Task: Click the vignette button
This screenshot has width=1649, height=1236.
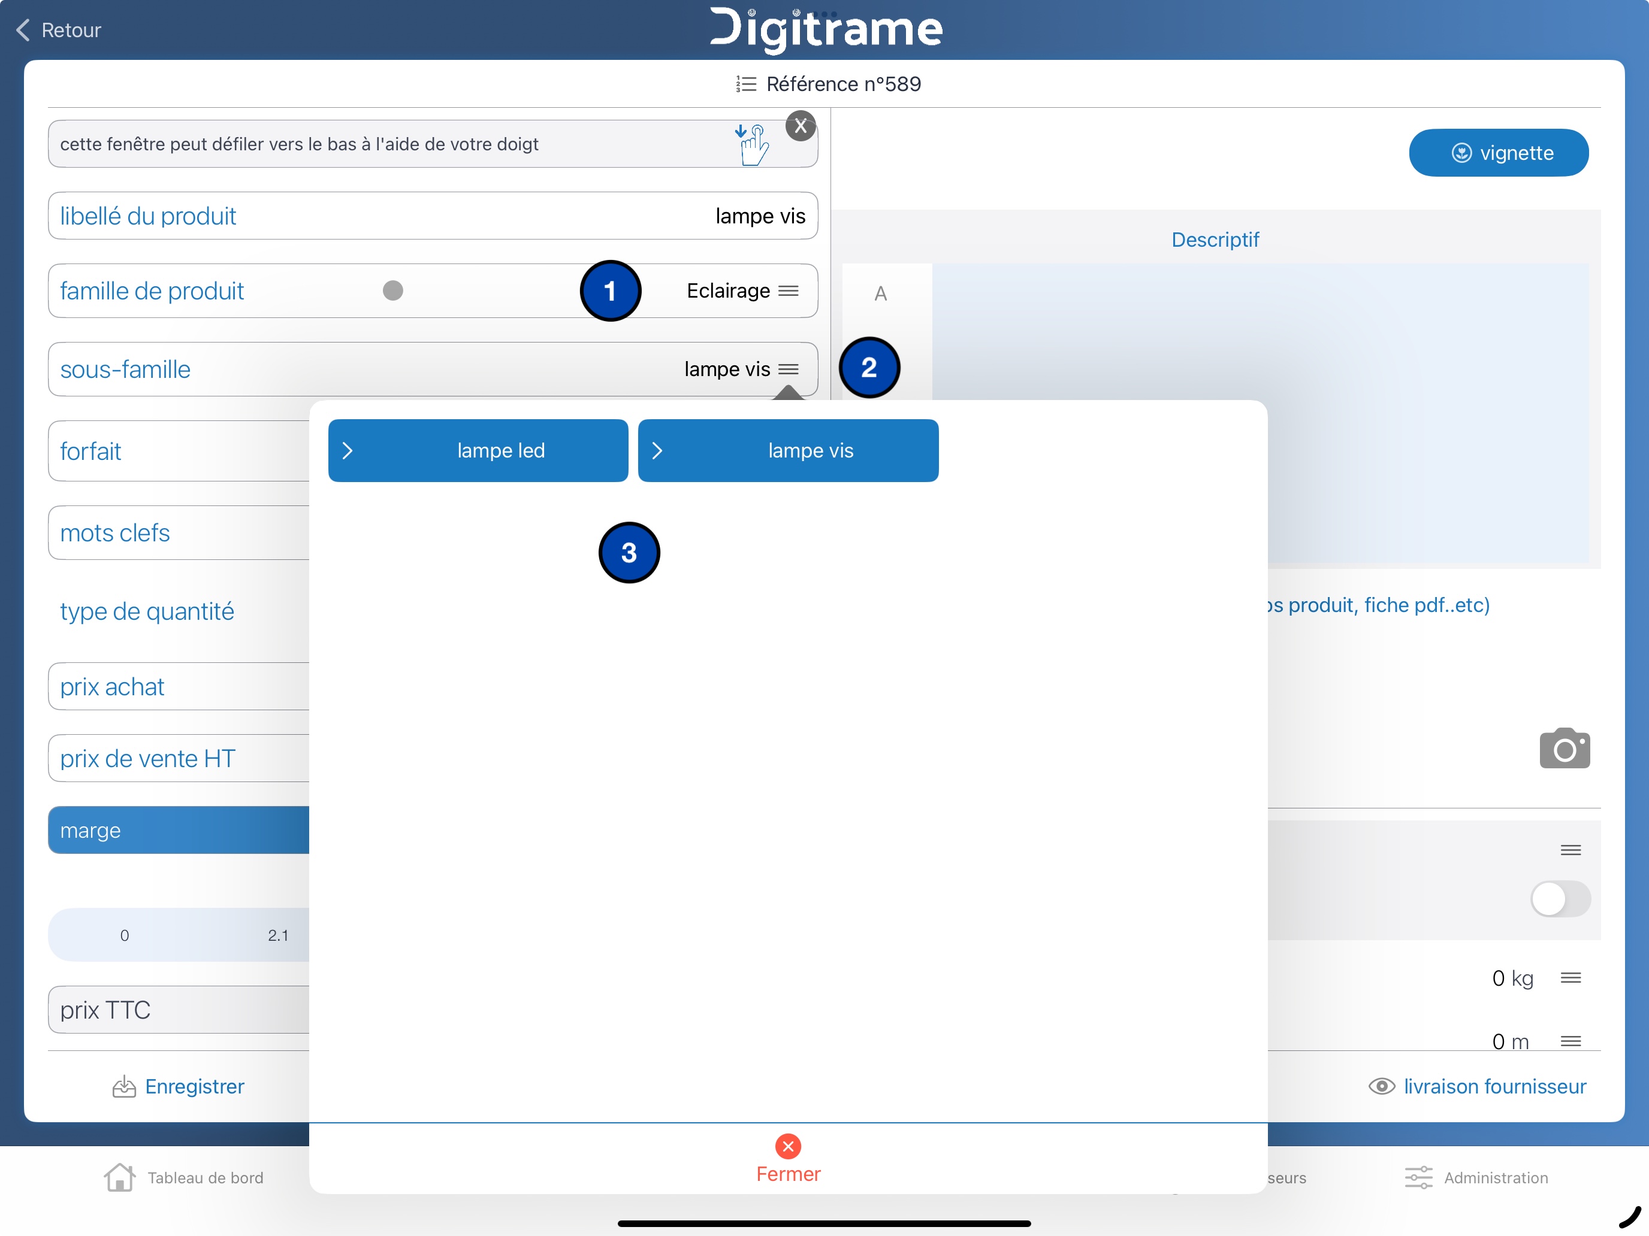Action: 1499,153
